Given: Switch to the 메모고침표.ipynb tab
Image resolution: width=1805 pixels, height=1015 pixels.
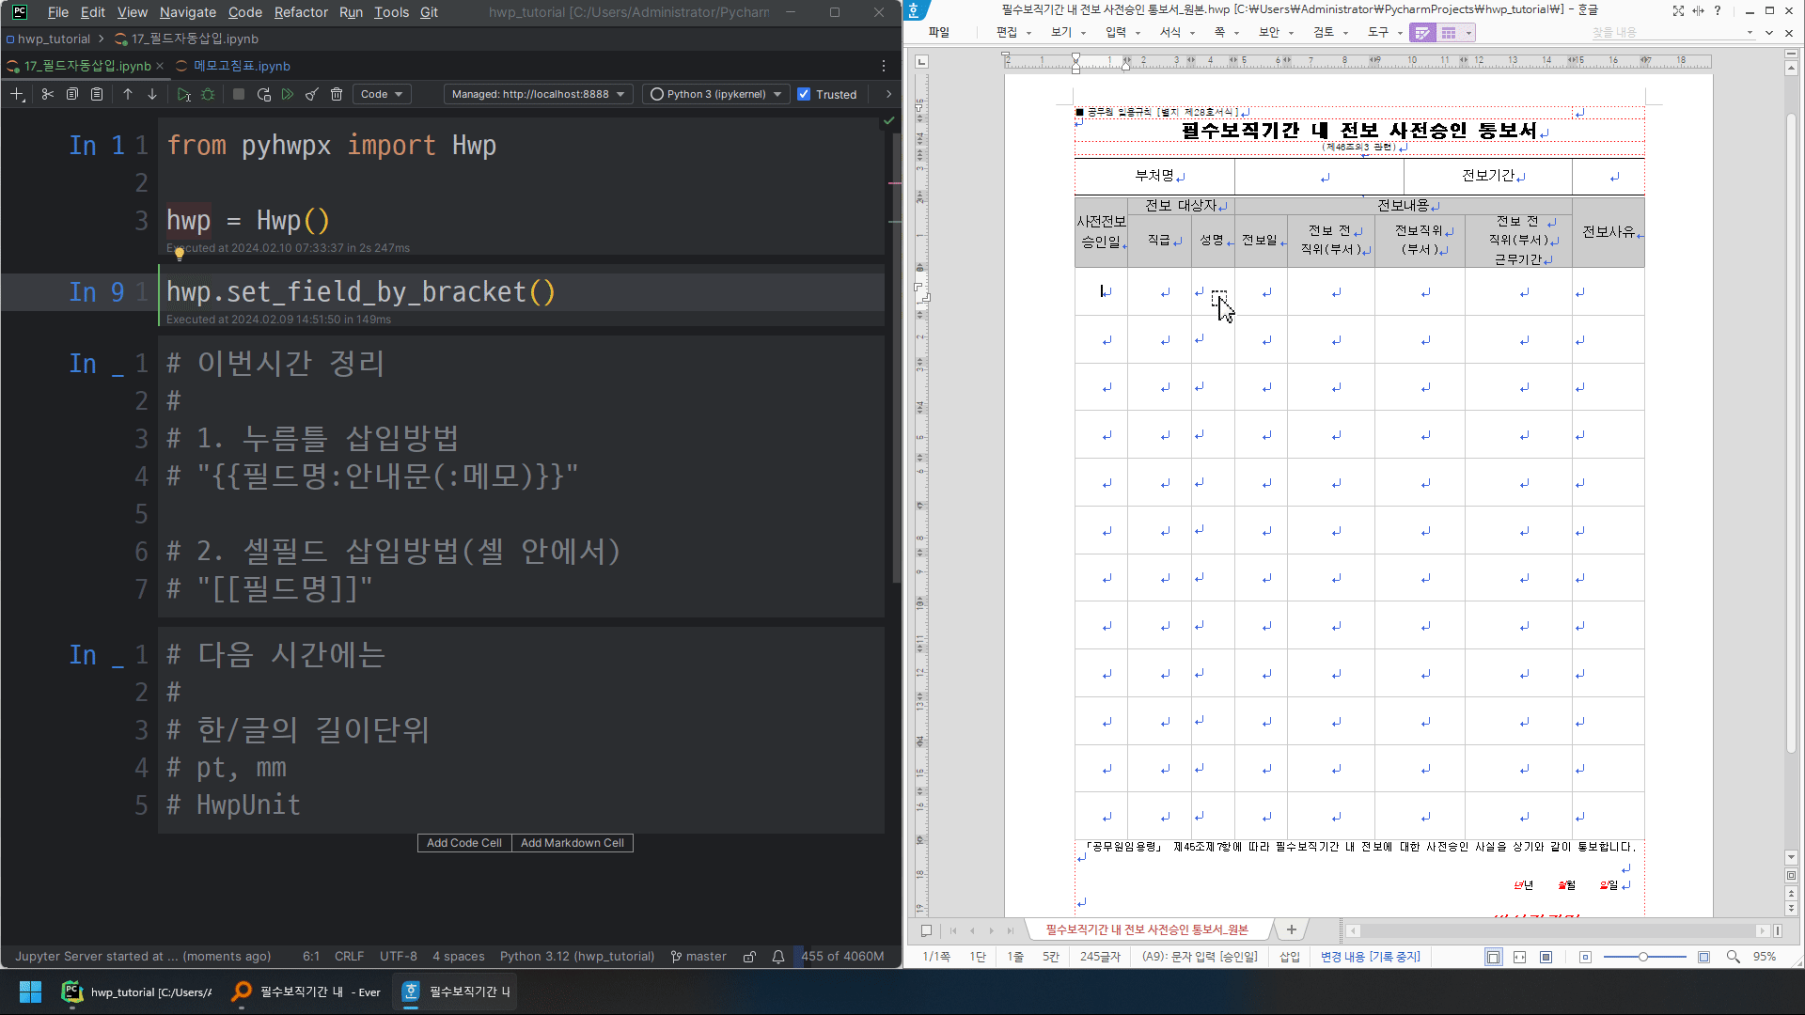Looking at the screenshot, I should [x=241, y=66].
